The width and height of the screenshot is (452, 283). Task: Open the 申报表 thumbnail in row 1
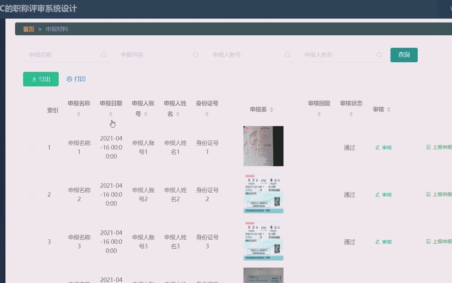(x=263, y=146)
